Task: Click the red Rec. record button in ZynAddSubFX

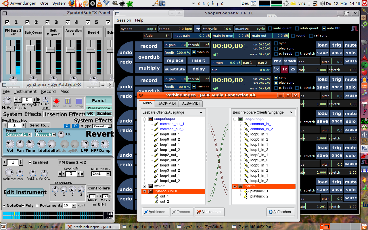Action: (56, 101)
